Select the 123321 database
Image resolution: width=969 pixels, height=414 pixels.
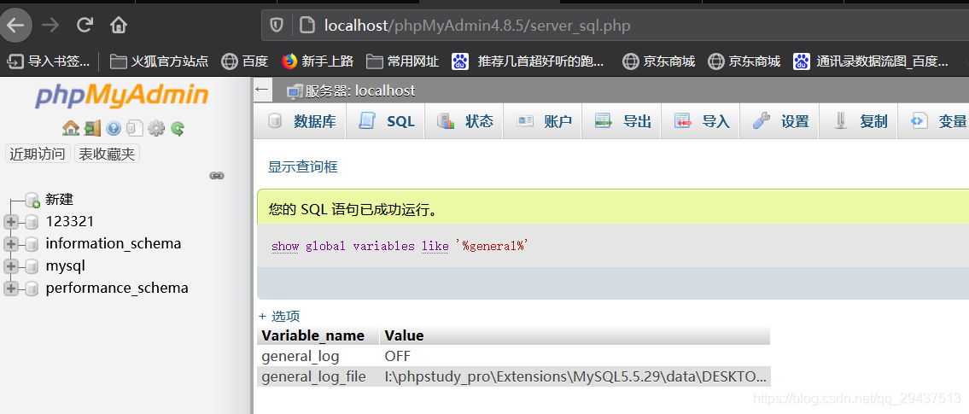tap(70, 222)
